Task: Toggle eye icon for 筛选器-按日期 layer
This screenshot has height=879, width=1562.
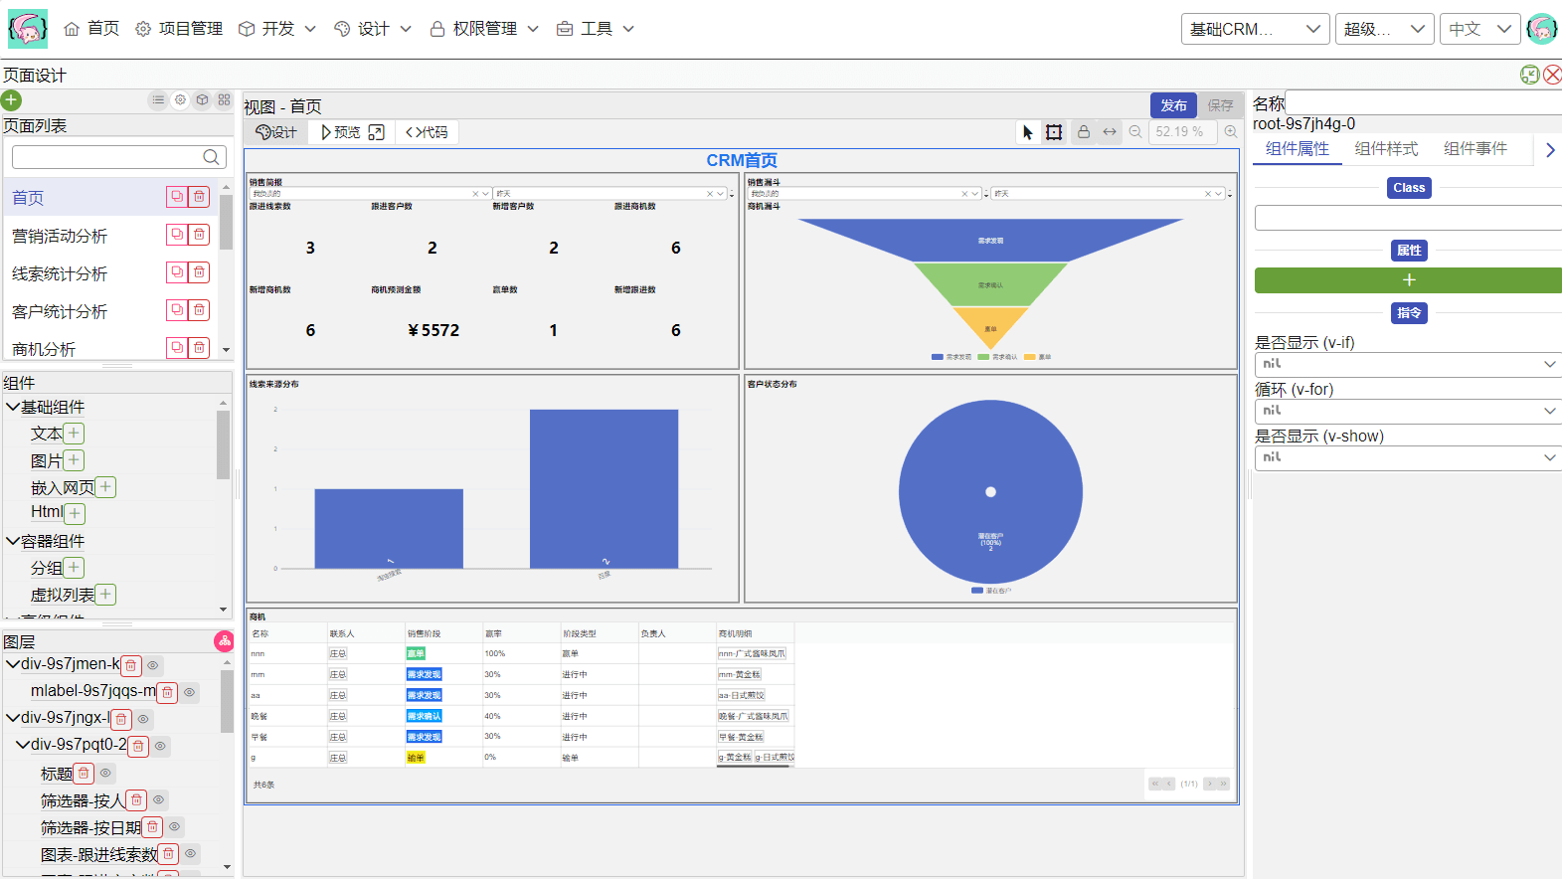Action: point(175,827)
